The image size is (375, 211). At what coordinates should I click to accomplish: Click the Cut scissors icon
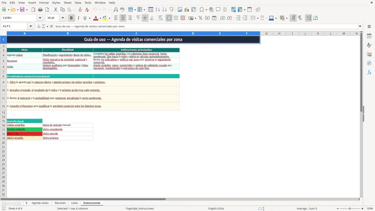[56, 10]
